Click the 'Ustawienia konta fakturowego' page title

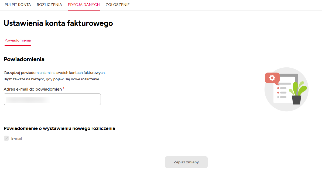[x=58, y=23]
